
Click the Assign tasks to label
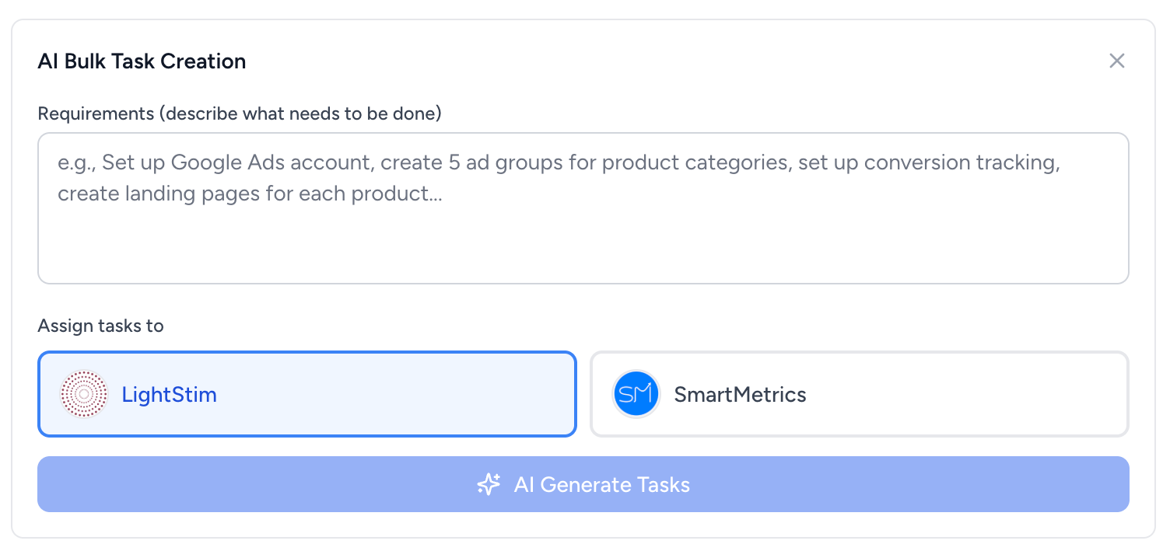(100, 326)
